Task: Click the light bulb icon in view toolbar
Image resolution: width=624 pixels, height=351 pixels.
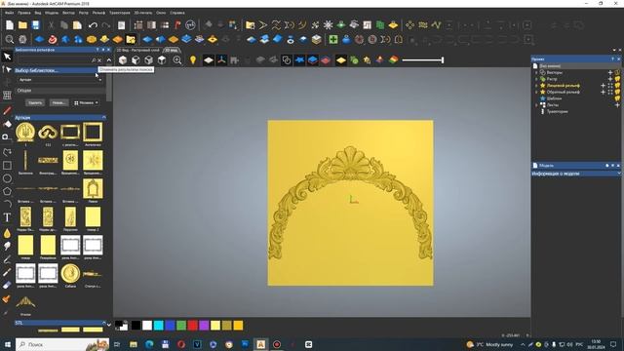Action: tap(193, 60)
